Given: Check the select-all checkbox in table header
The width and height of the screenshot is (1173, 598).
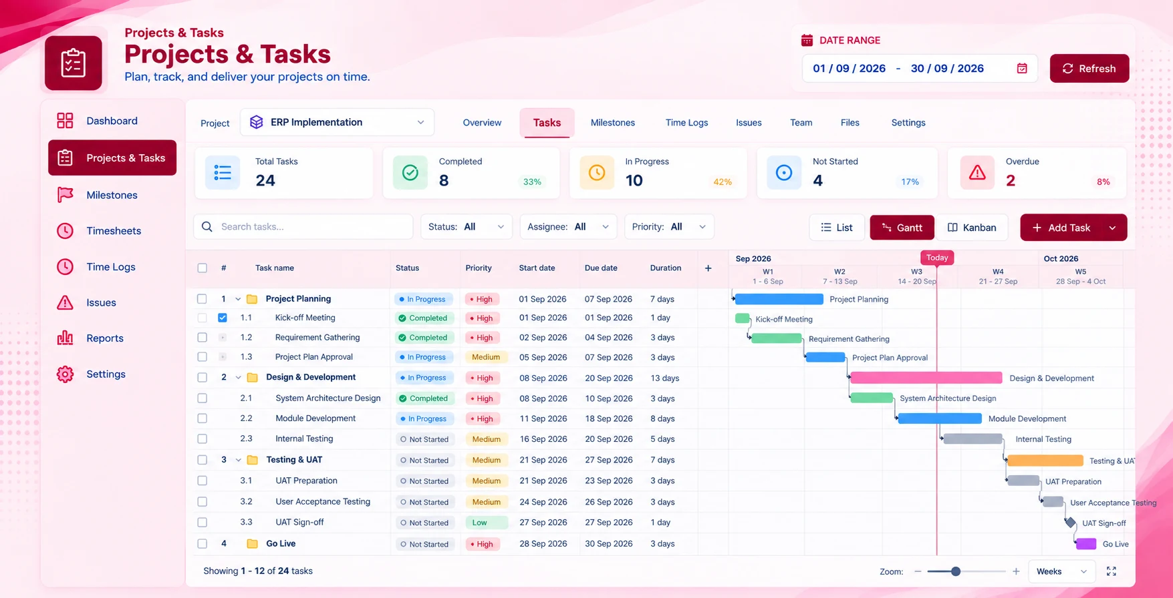Looking at the screenshot, I should pyautogui.click(x=203, y=268).
